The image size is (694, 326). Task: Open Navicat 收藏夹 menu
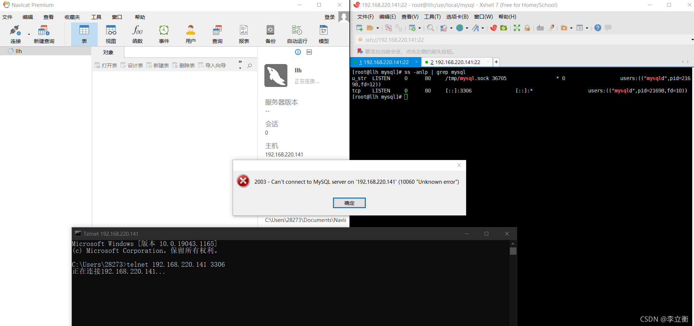click(72, 17)
